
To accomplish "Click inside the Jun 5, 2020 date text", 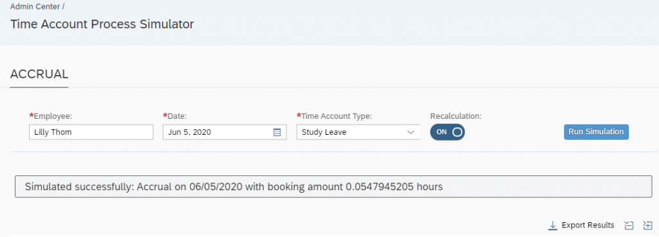I will click(190, 132).
